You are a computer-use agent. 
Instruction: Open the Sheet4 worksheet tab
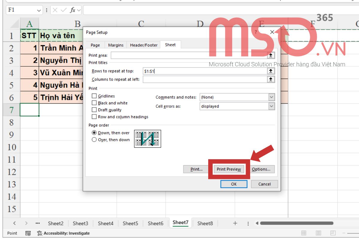(106, 223)
